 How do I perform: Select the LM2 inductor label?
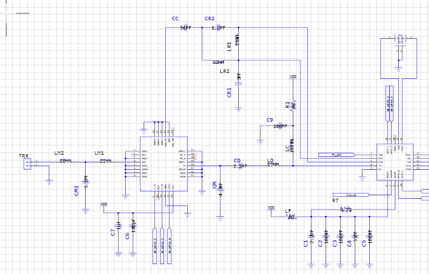(59, 153)
